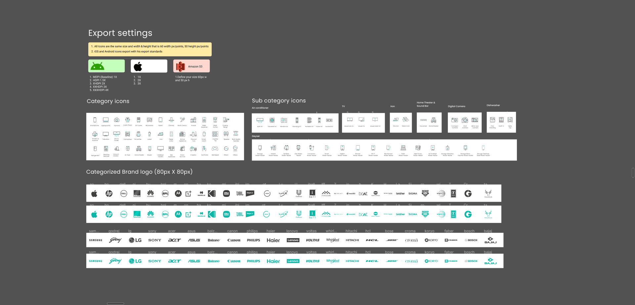Click the Apple logo export badge
The width and height of the screenshot is (635, 305).
pyautogui.click(x=149, y=66)
